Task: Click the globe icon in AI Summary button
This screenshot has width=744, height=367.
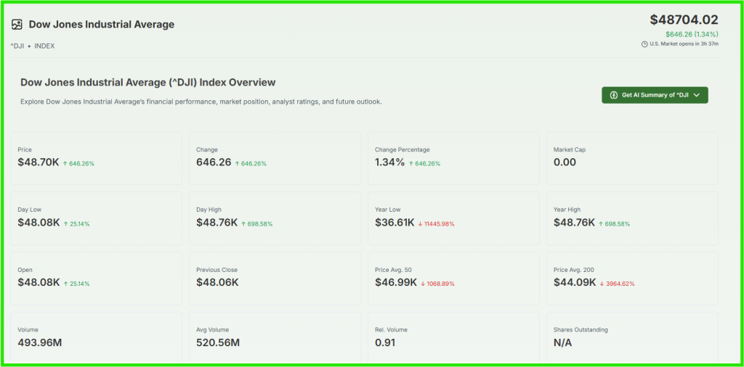Action: tap(614, 95)
